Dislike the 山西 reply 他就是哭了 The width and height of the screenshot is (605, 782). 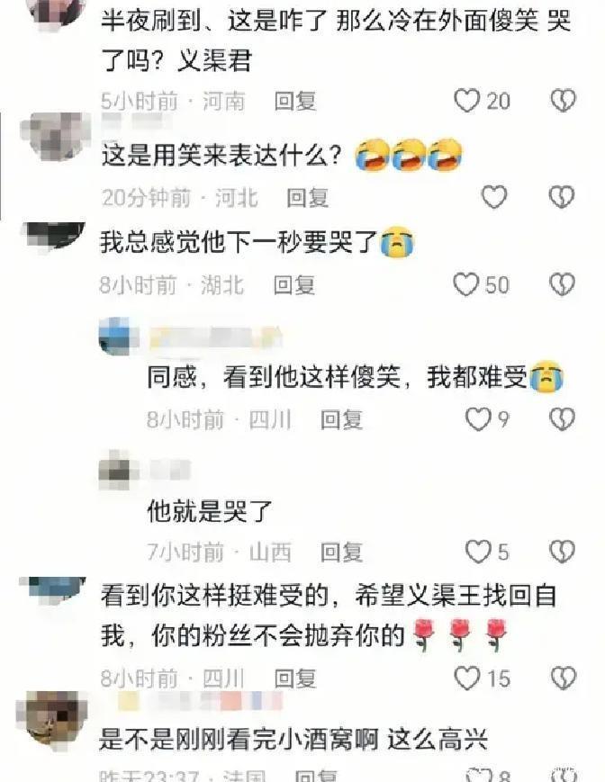point(563,552)
